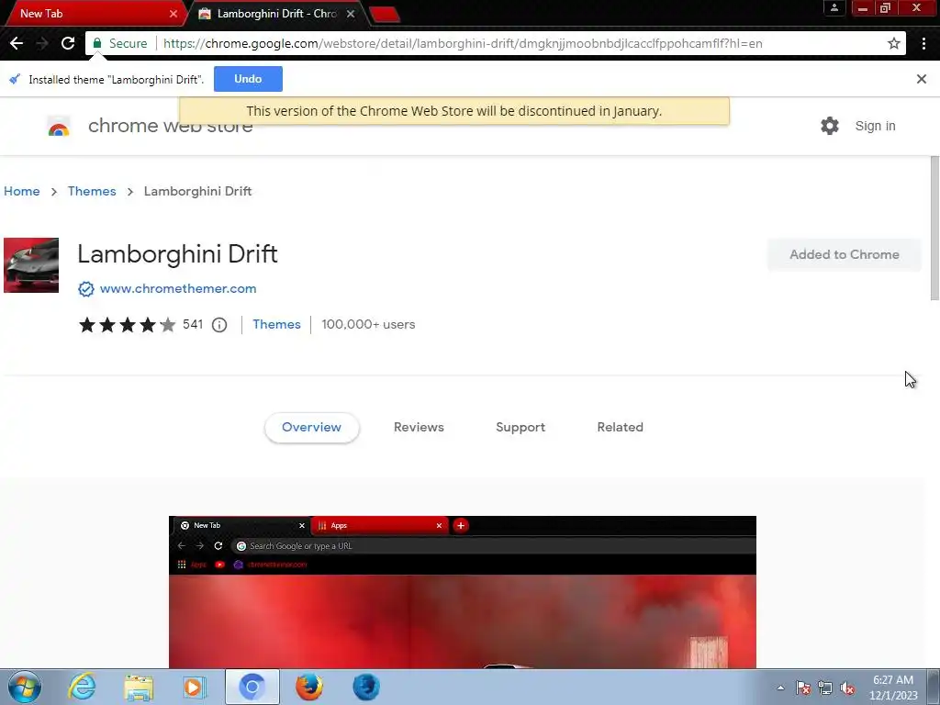Open the Related tab

pyautogui.click(x=620, y=428)
